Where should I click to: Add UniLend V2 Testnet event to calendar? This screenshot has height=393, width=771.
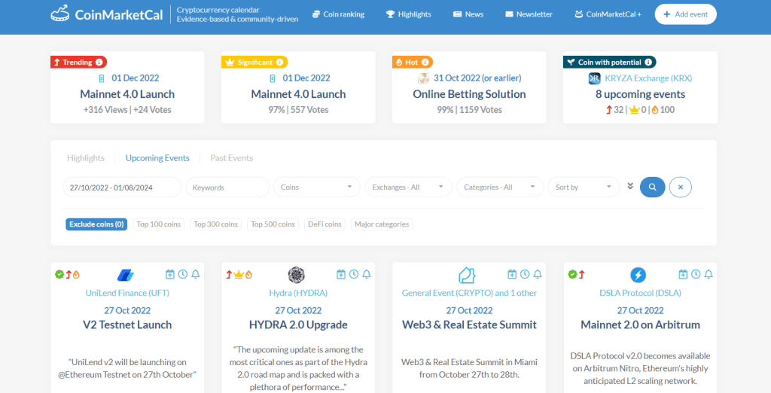tap(170, 274)
